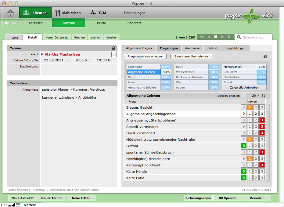Open the end time dropdown
The image size is (284, 207).
[114, 60]
